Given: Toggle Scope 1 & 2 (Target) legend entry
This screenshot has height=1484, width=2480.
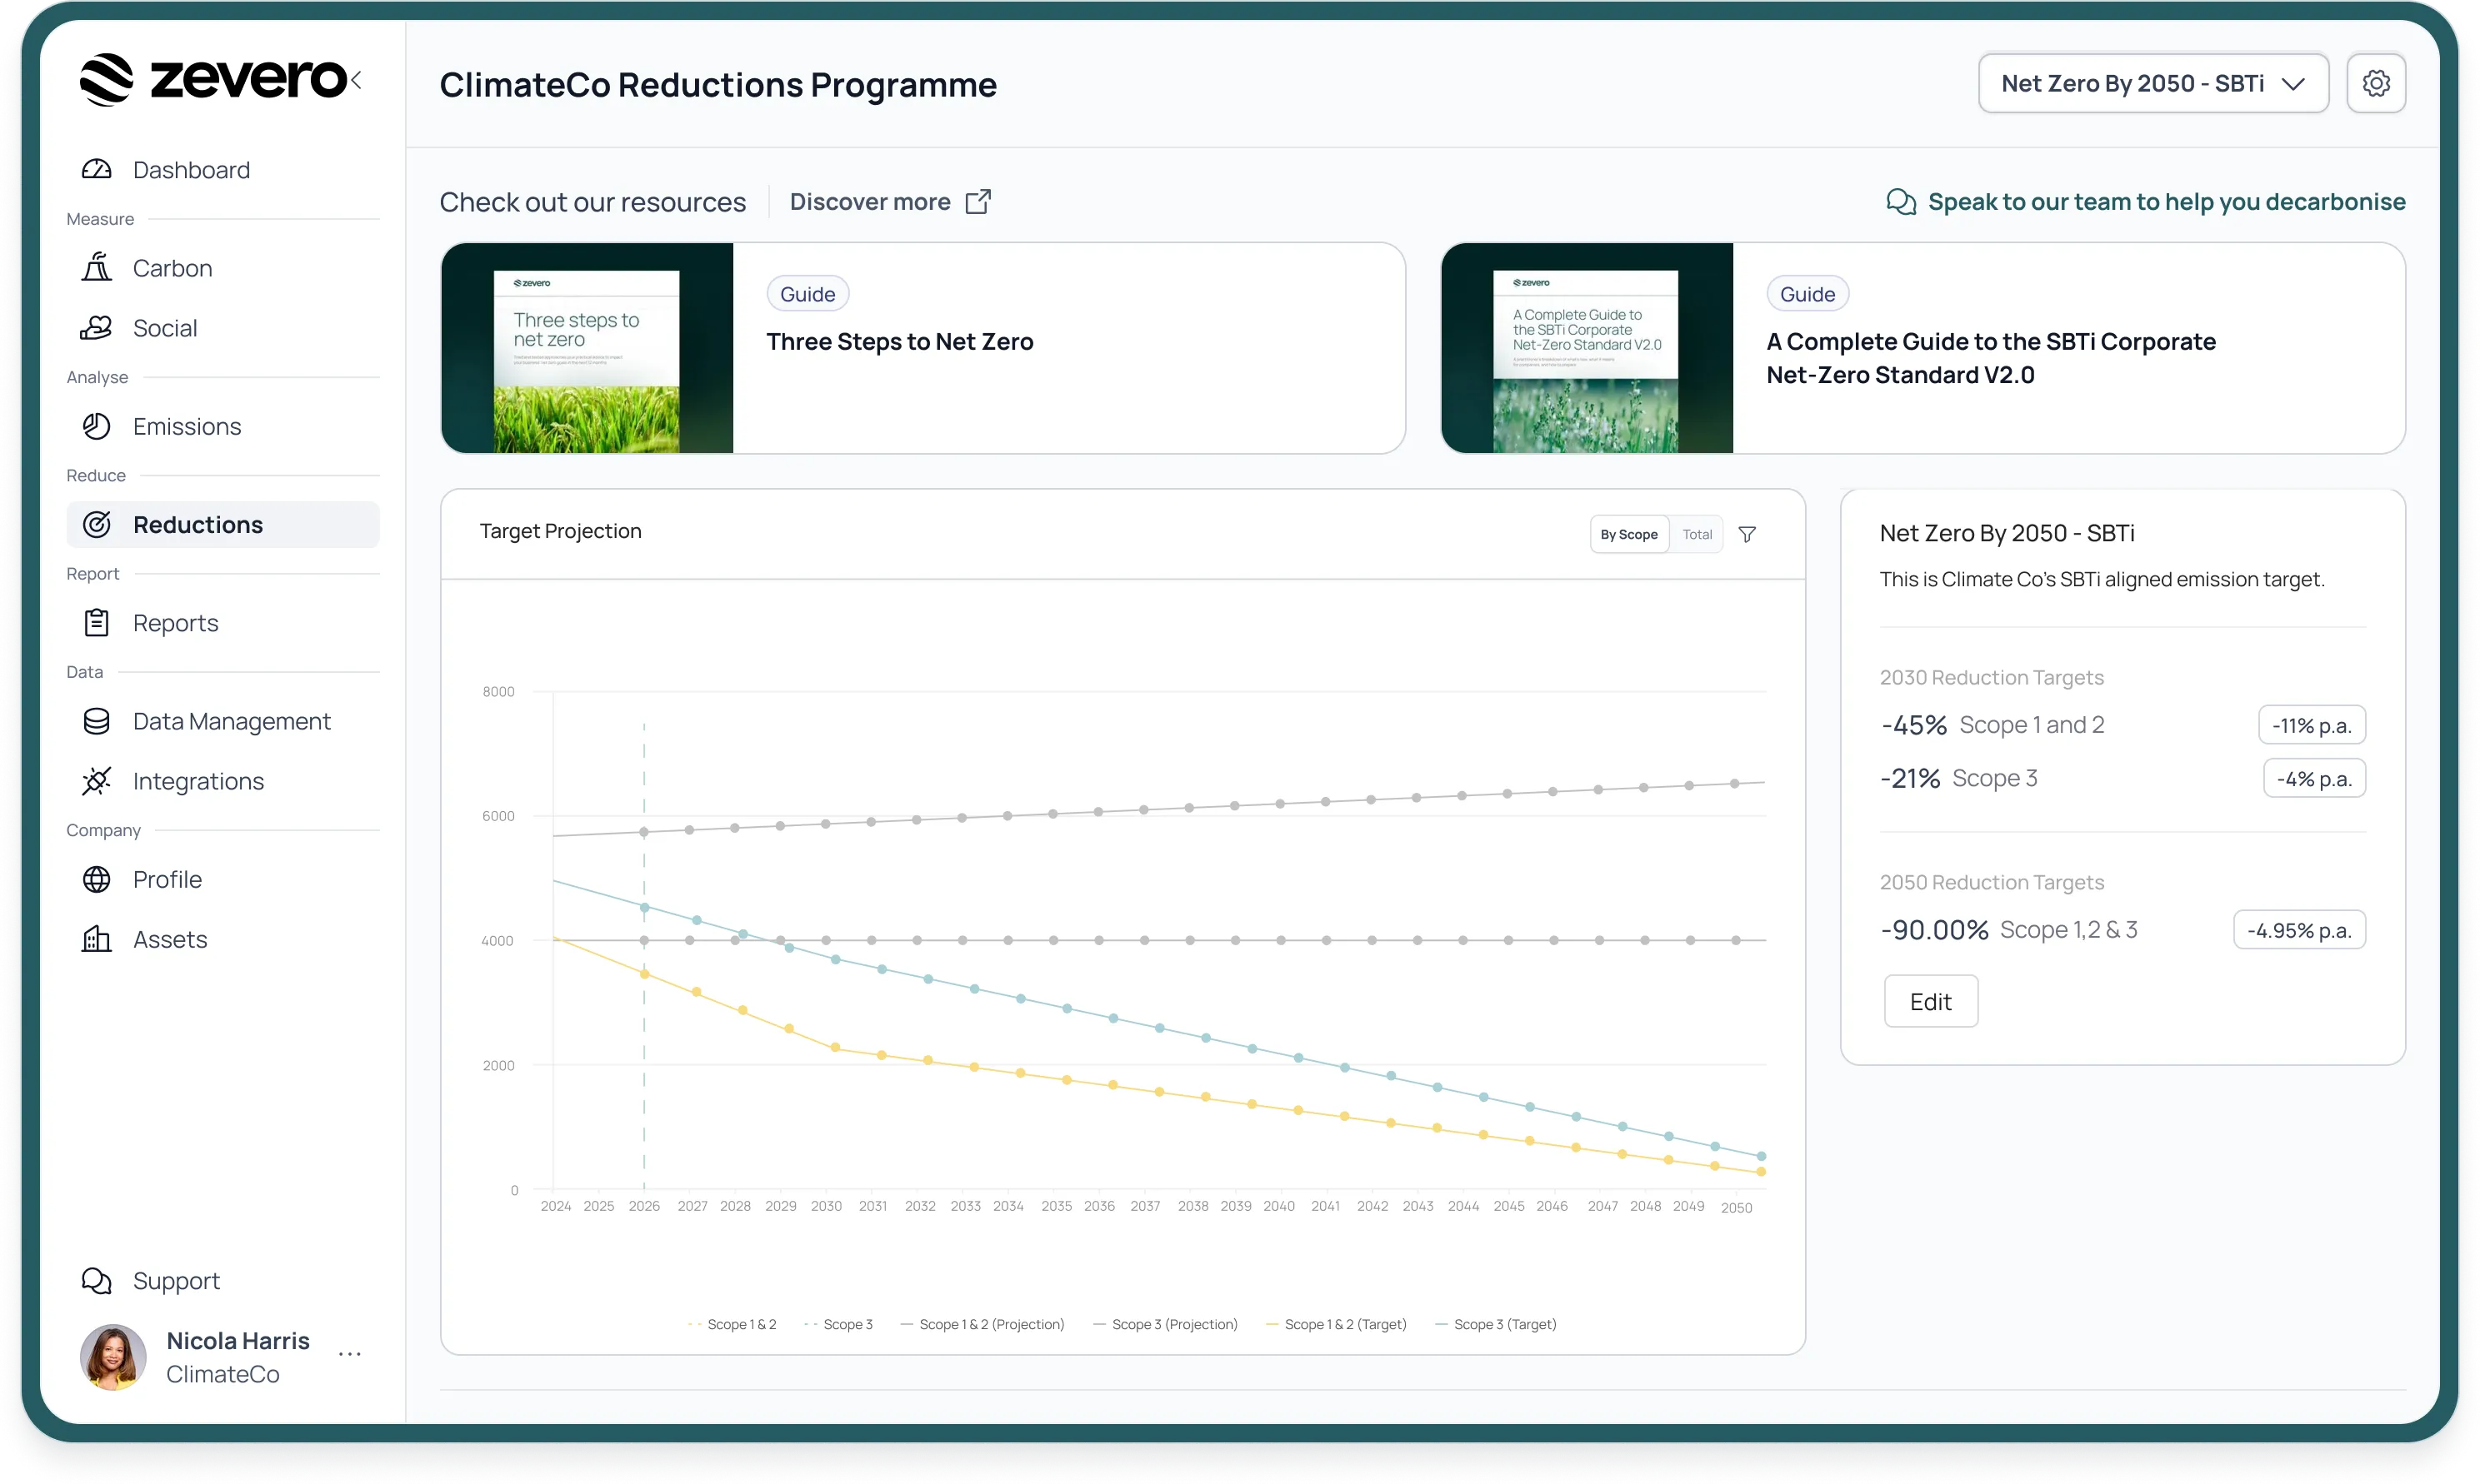Looking at the screenshot, I should coord(1336,1325).
